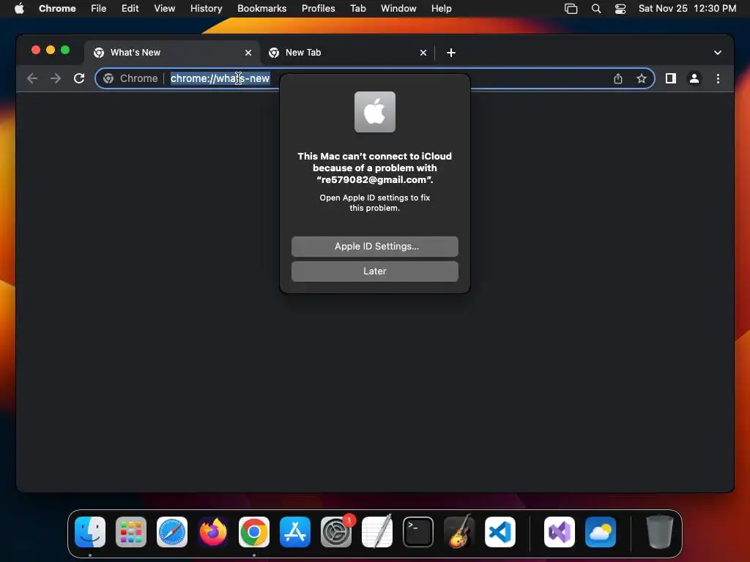Open the Window menu
The height and width of the screenshot is (562, 750).
398,9
